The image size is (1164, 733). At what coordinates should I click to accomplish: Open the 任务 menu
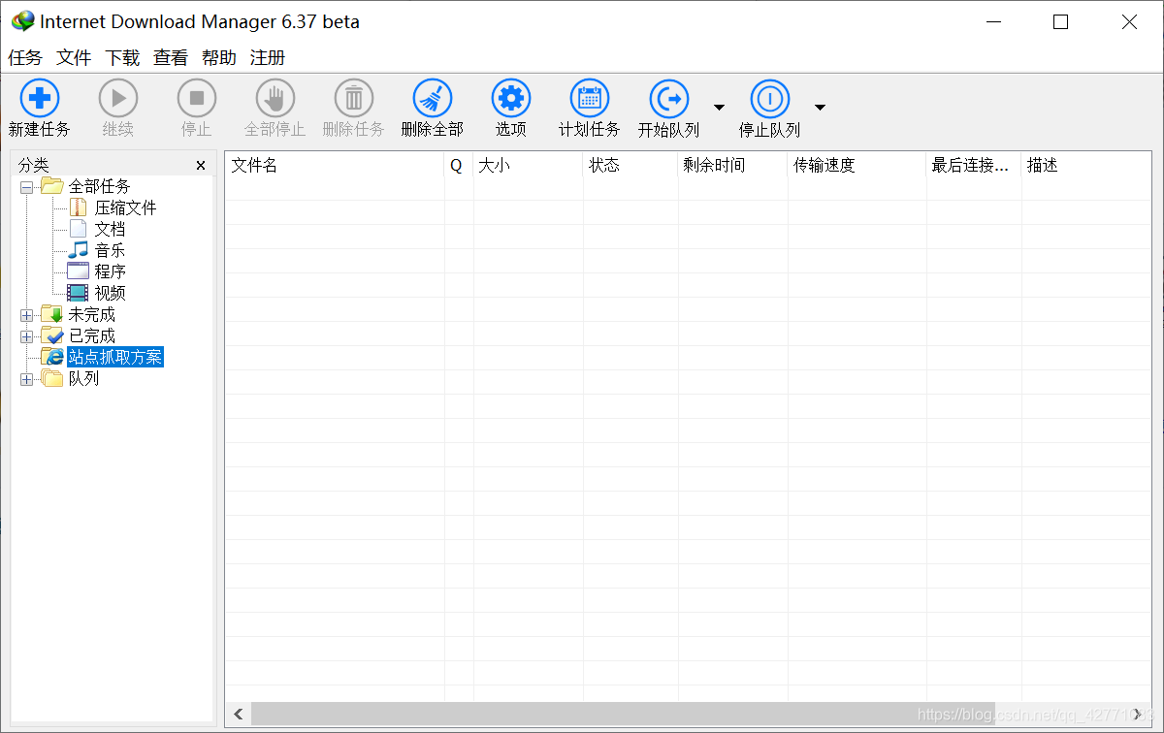[x=25, y=58]
